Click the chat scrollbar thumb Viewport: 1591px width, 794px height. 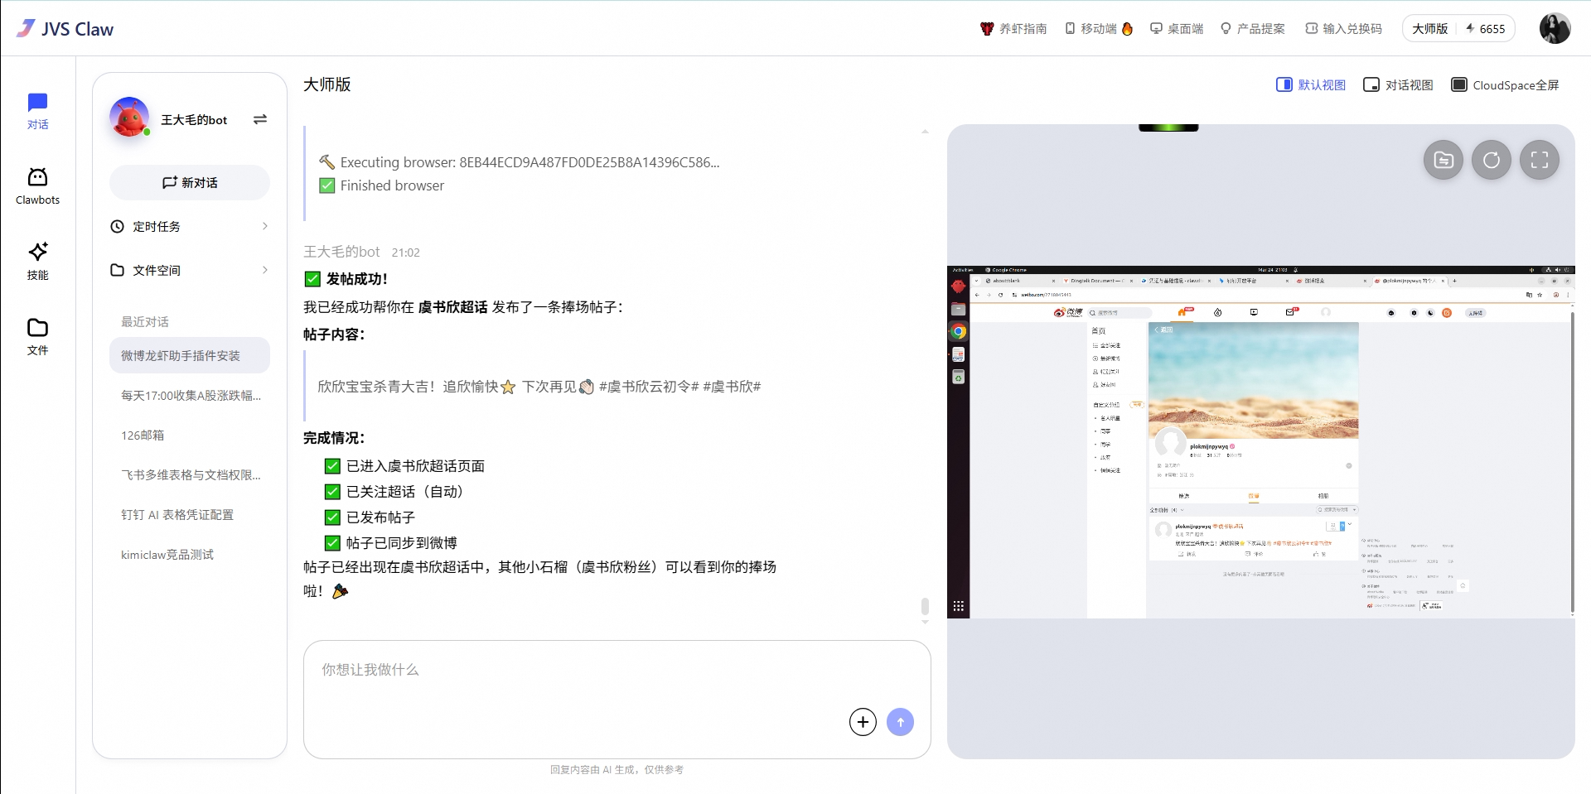925,606
